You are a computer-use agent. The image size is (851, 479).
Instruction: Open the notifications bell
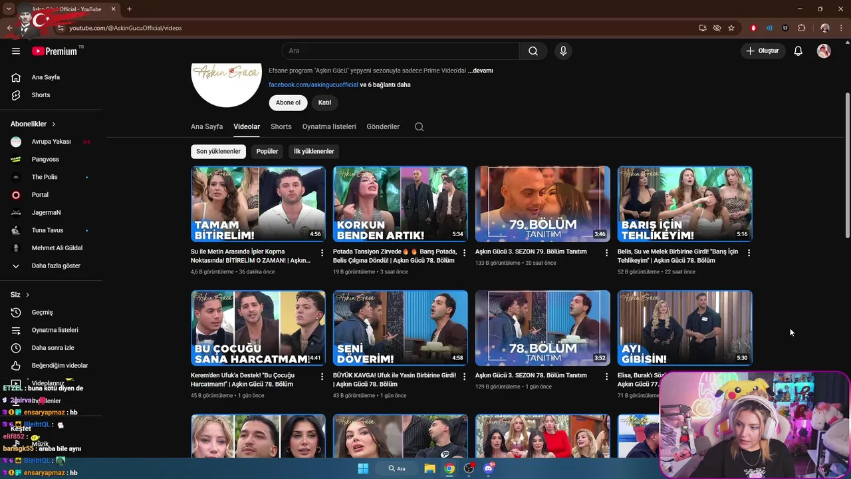point(798,51)
